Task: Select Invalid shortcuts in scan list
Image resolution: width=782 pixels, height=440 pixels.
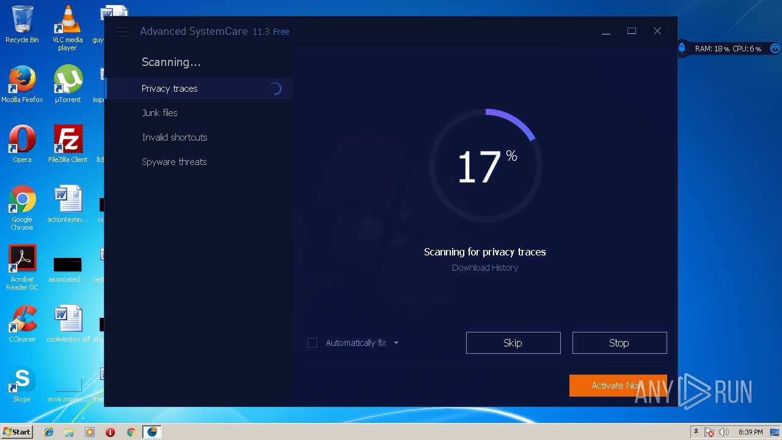Action: 175,137
